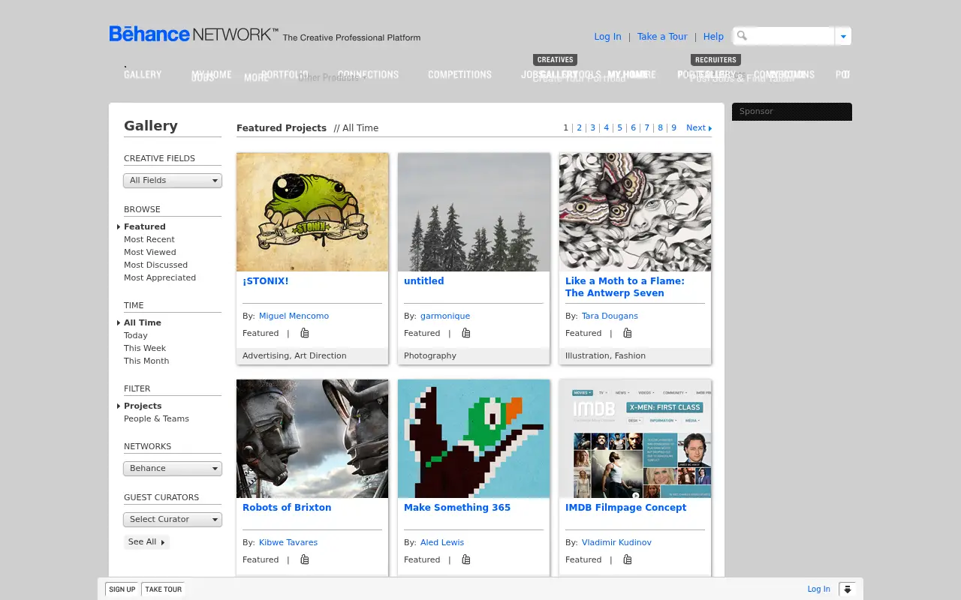The height and width of the screenshot is (600, 961).
Task: Open the Behance networks dropdown
Action: 173,469
